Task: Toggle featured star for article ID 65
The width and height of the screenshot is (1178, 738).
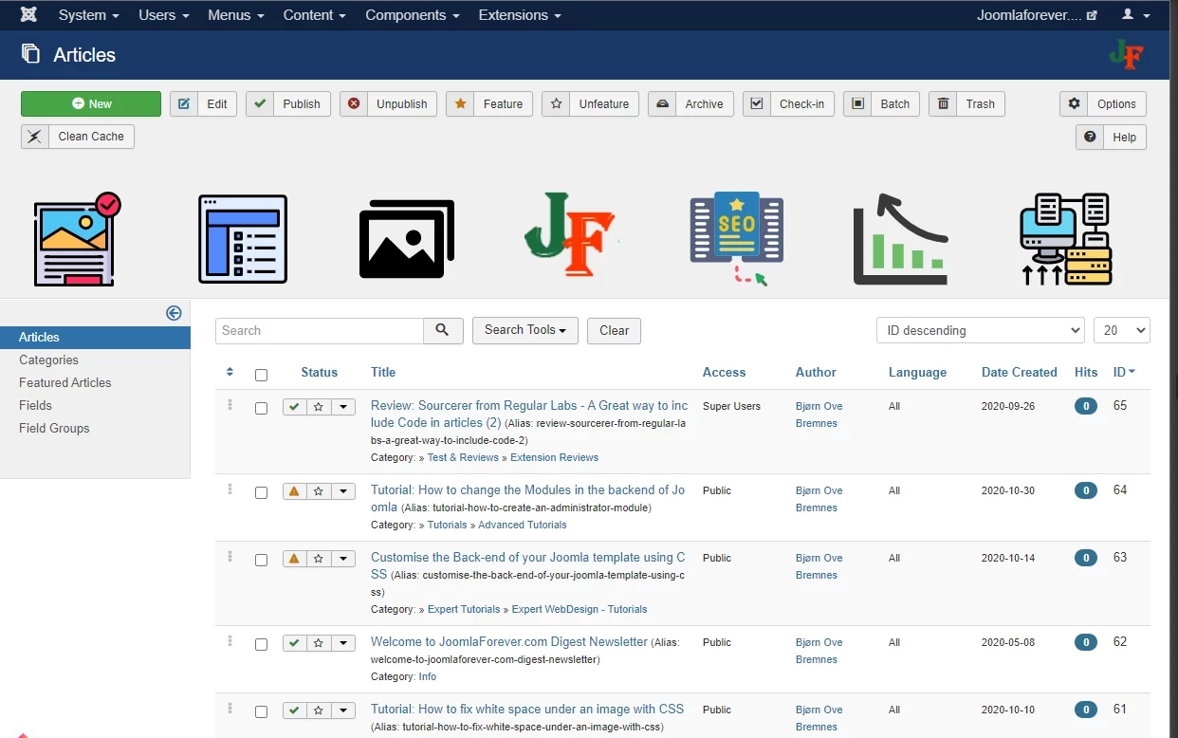Action: [319, 407]
